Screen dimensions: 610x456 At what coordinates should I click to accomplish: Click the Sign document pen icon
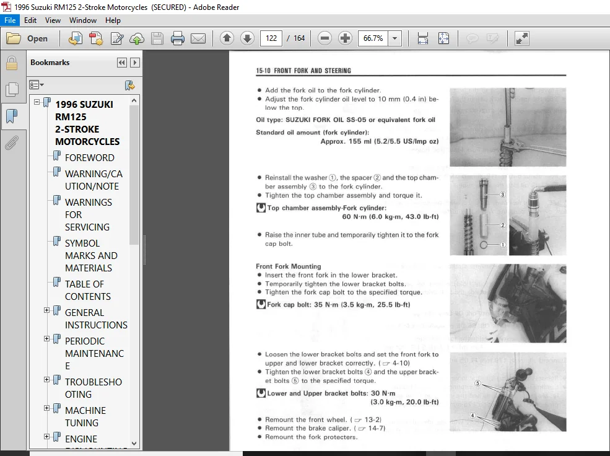tap(116, 38)
